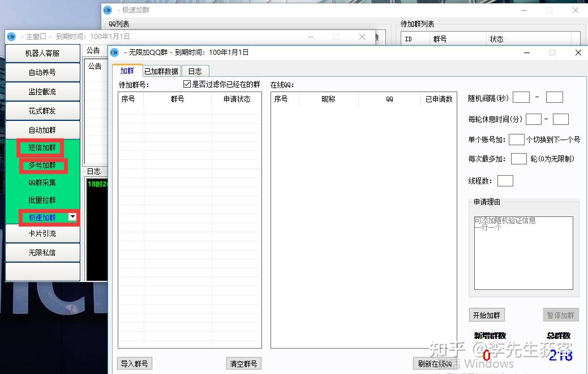Focus the 单个账号加 count field
588x374 pixels.
[x=516, y=140]
